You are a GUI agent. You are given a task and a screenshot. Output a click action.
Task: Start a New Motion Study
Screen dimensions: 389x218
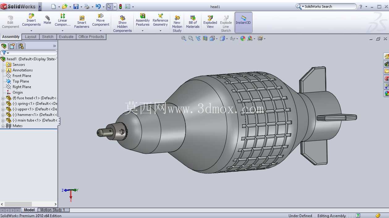(177, 24)
